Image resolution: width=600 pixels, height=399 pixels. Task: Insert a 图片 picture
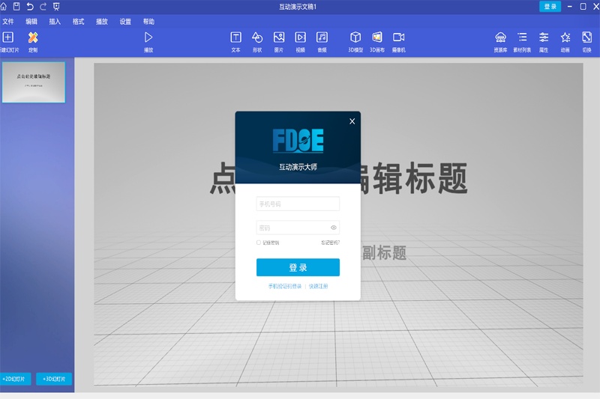[279, 42]
